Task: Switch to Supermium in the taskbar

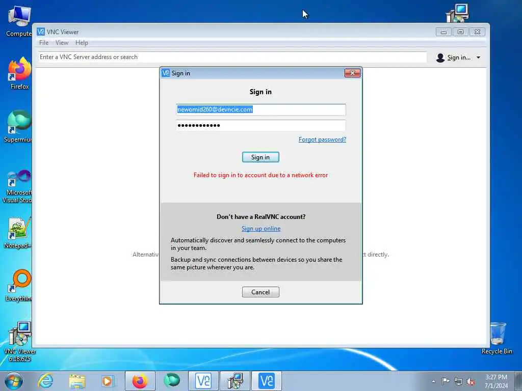Action: tap(172, 381)
